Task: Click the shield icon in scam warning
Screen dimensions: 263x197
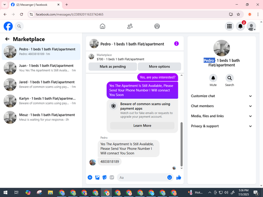Action: pos(114,106)
